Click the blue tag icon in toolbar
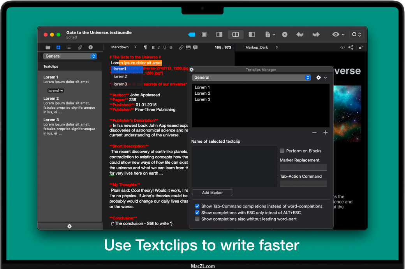Viewport: 405px width, 269px height. (x=192, y=35)
